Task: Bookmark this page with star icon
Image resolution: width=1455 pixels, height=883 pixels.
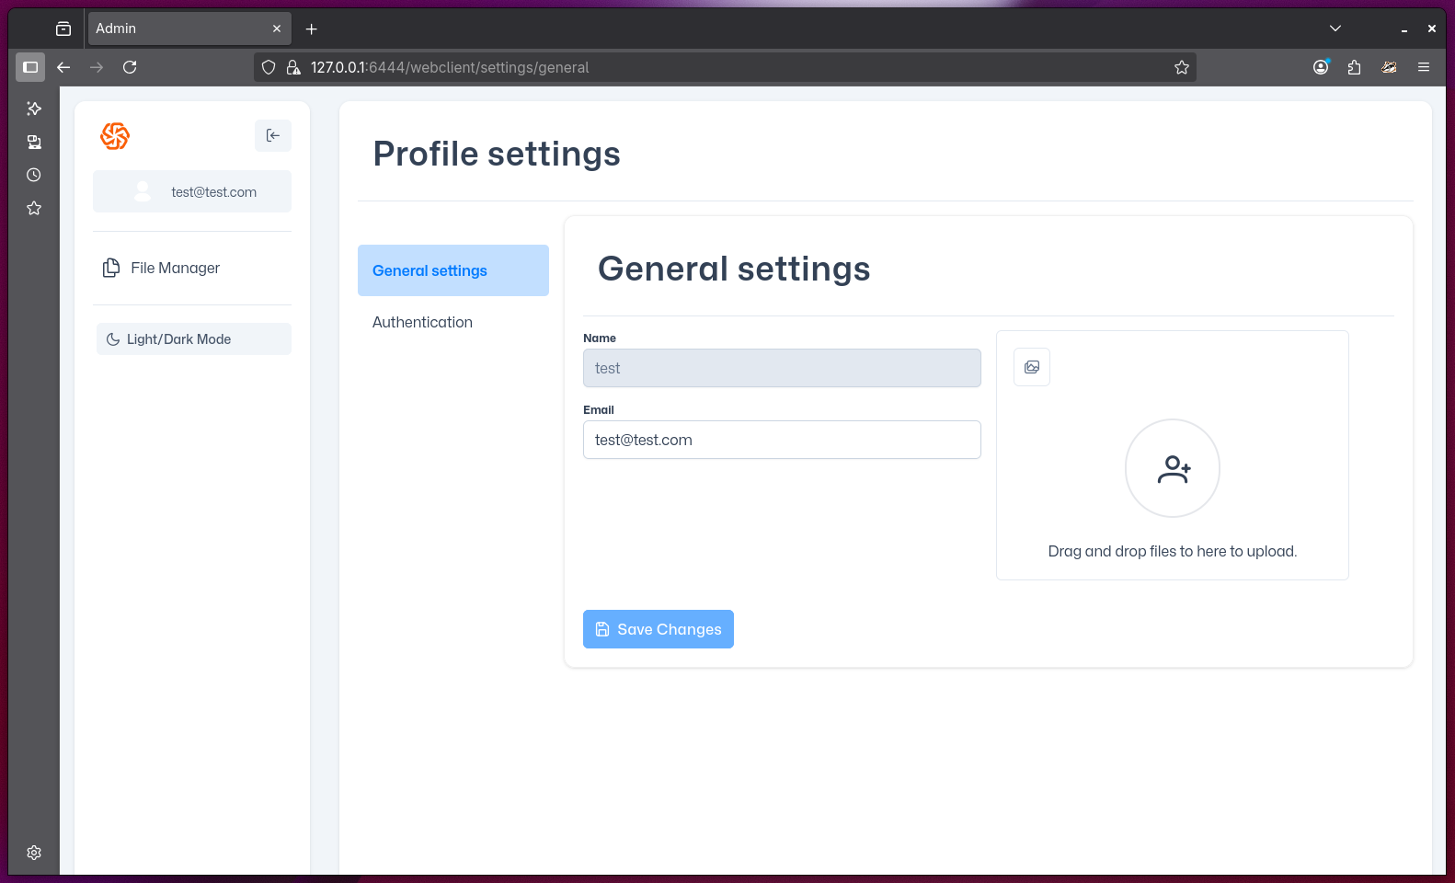Action: pyautogui.click(x=1182, y=67)
